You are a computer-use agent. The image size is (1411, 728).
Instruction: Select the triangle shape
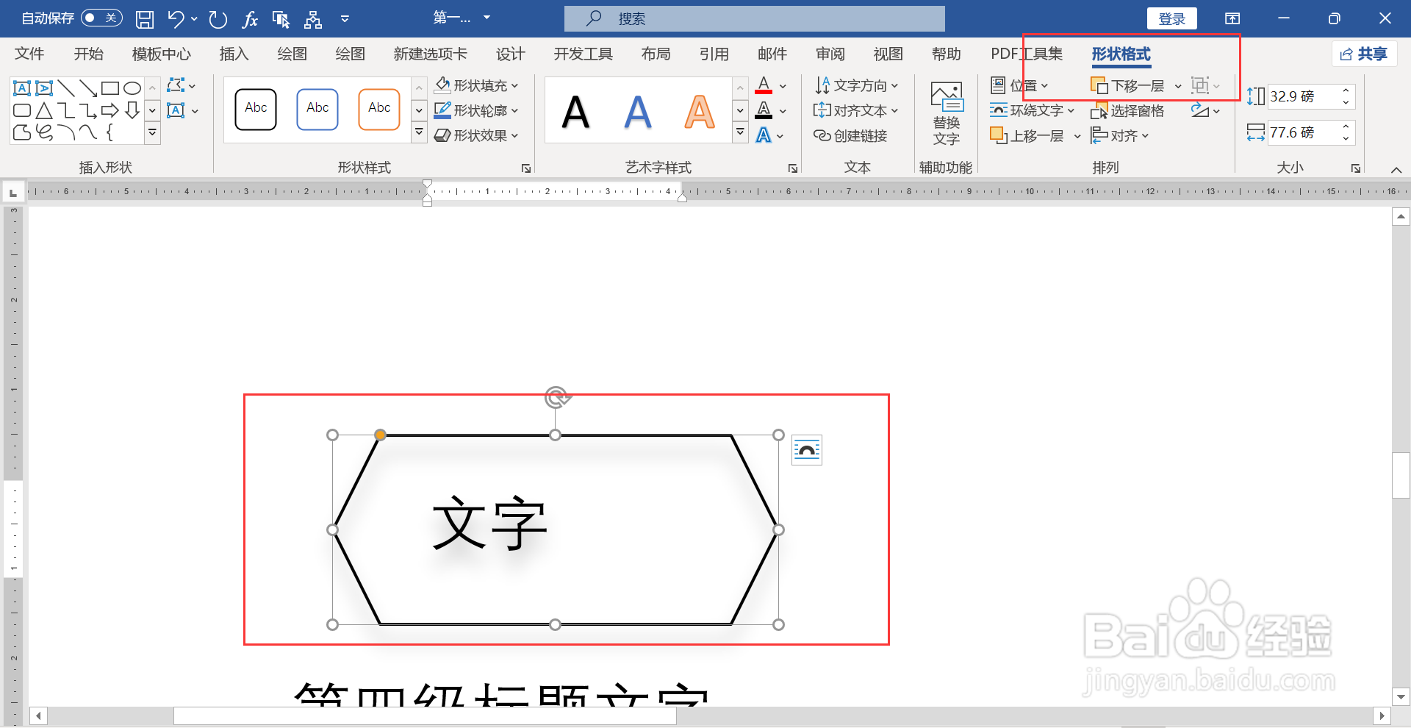click(x=44, y=111)
